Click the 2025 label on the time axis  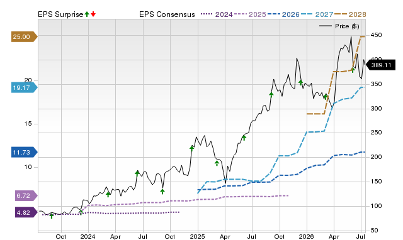click(197, 236)
